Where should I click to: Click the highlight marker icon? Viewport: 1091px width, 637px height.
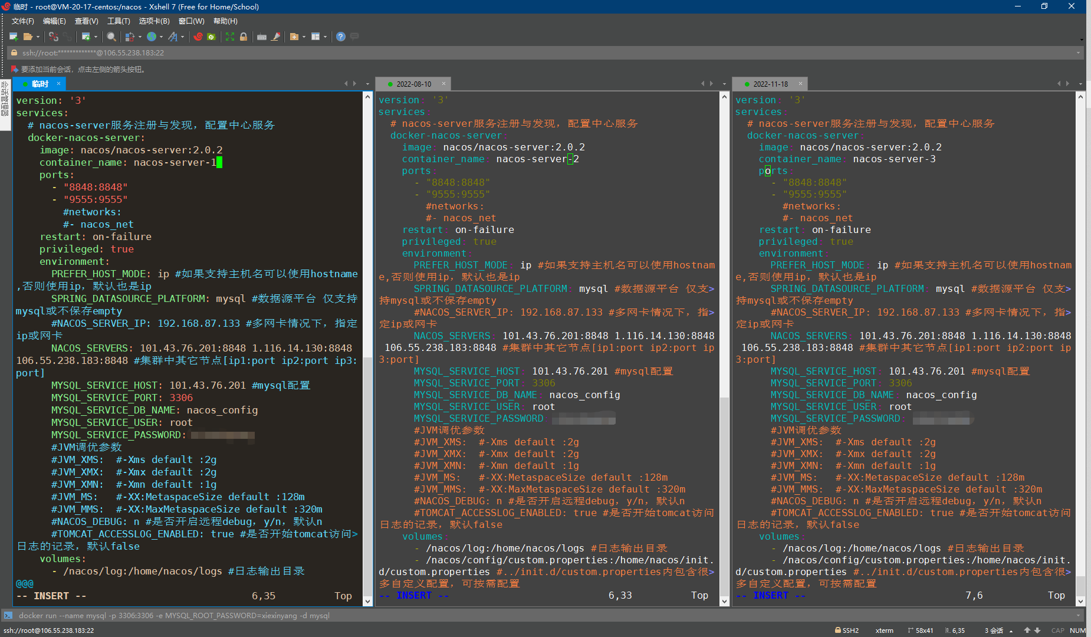pyautogui.click(x=275, y=37)
